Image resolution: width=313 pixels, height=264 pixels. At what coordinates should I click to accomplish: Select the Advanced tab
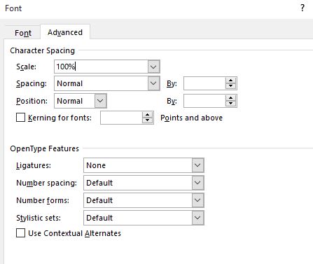tap(65, 32)
